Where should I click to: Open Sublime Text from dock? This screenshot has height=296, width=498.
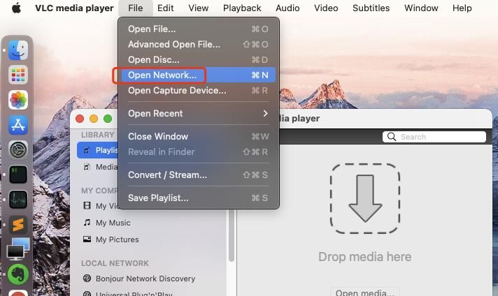pyautogui.click(x=18, y=224)
